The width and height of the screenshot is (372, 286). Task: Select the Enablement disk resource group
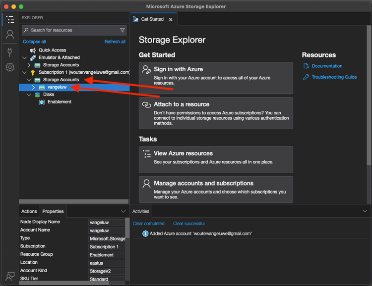[59, 102]
